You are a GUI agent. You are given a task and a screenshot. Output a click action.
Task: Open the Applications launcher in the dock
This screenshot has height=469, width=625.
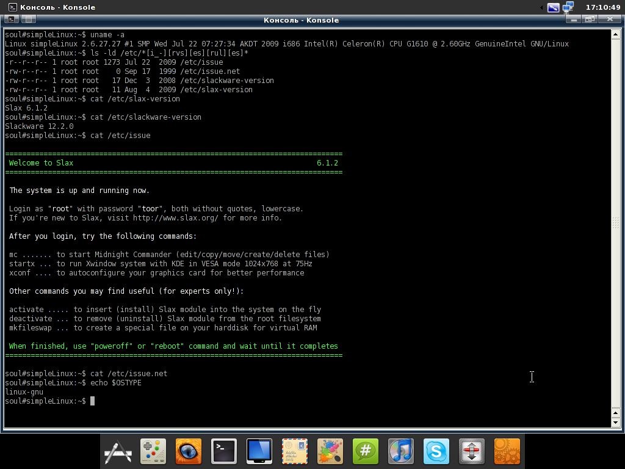click(118, 451)
